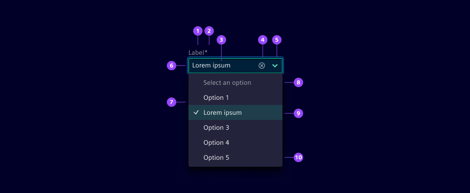Click marker 7 left of the options list
The width and height of the screenshot is (470, 193).
point(172,102)
